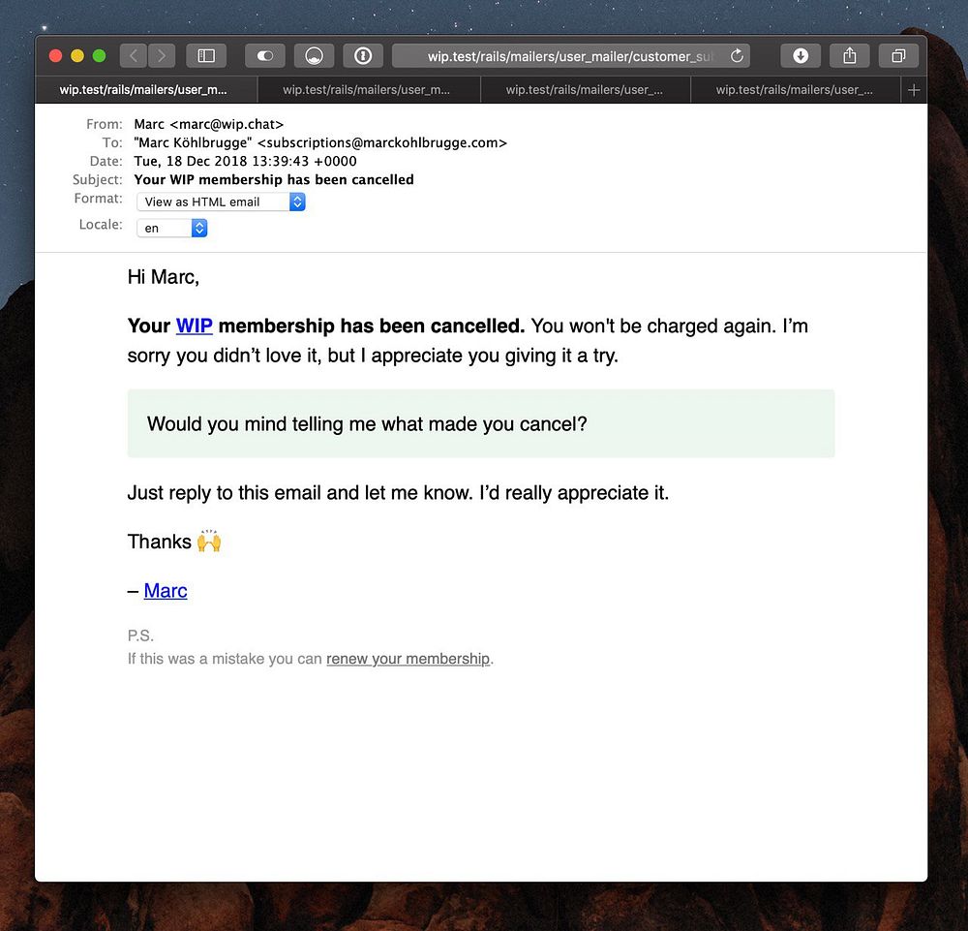Go back with the Safari back arrow
The width and height of the screenshot is (968, 931).
tap(134, 56)
